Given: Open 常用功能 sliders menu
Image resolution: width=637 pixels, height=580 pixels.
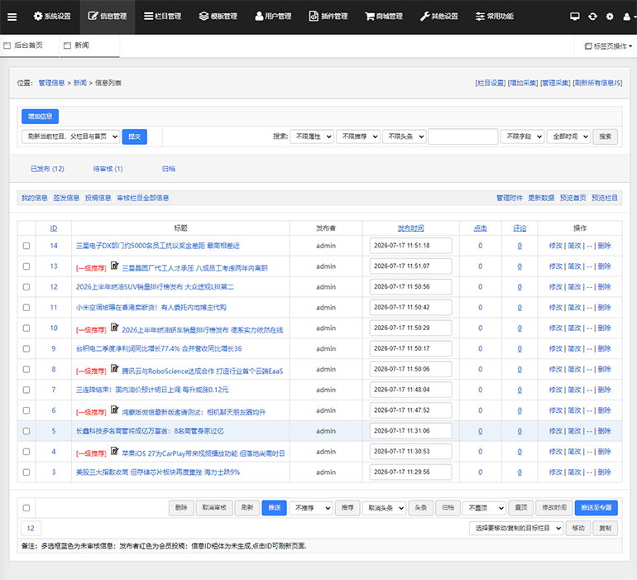Looking at the screenshot, I should [x=495, y=17].
